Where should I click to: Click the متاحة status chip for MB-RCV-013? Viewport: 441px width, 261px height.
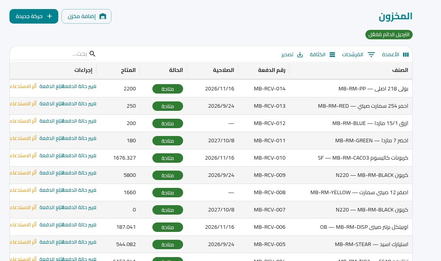(x=168, y=106)
